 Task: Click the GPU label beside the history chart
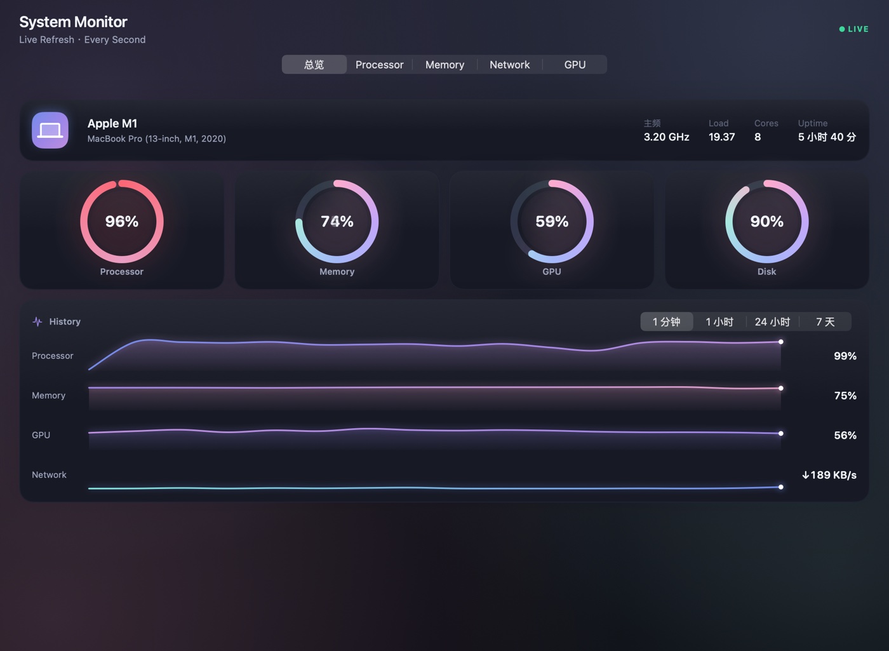(41, 435)
